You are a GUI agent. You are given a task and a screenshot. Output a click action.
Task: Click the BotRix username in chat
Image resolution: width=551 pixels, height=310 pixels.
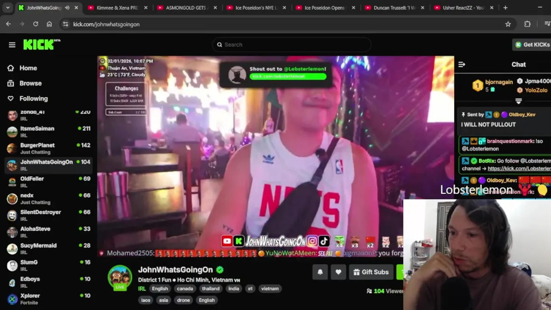click(487, 161)
